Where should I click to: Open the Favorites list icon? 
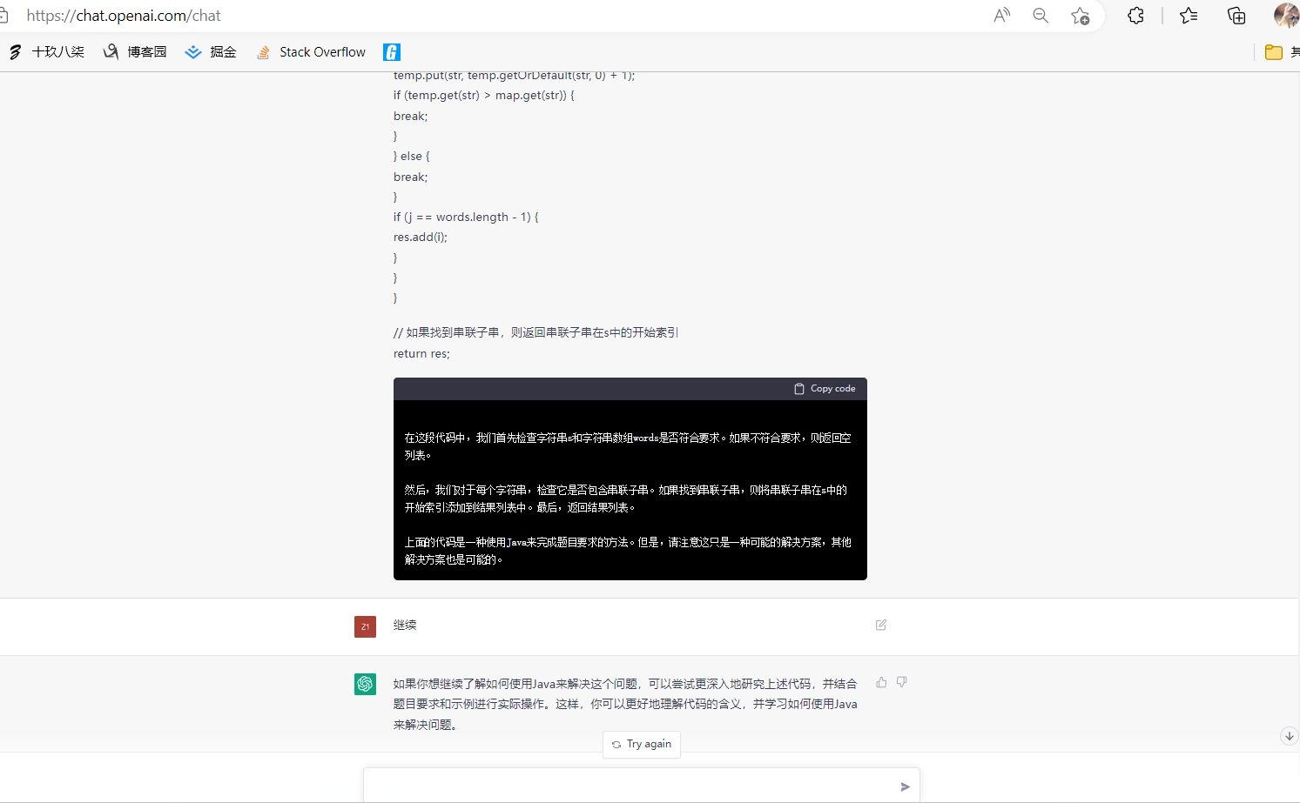(1188, 15)
